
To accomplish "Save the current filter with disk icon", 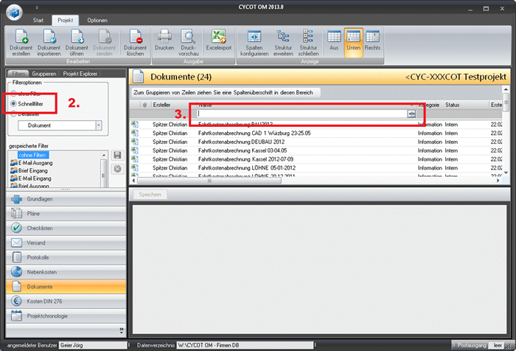I will [x=117, y=155].
